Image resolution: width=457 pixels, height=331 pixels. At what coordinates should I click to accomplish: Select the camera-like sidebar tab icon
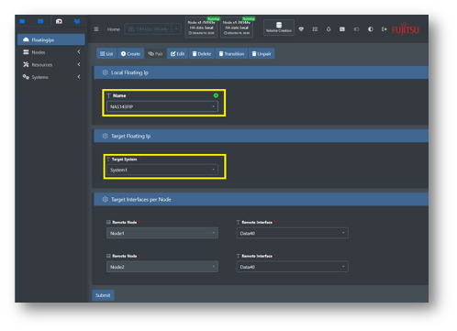click(x=59, y=21)
